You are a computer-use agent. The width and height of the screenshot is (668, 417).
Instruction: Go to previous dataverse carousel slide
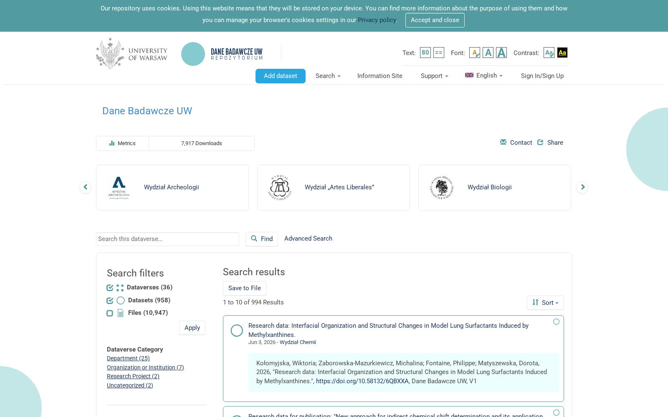pyautogui.click(x=85, y=187)
